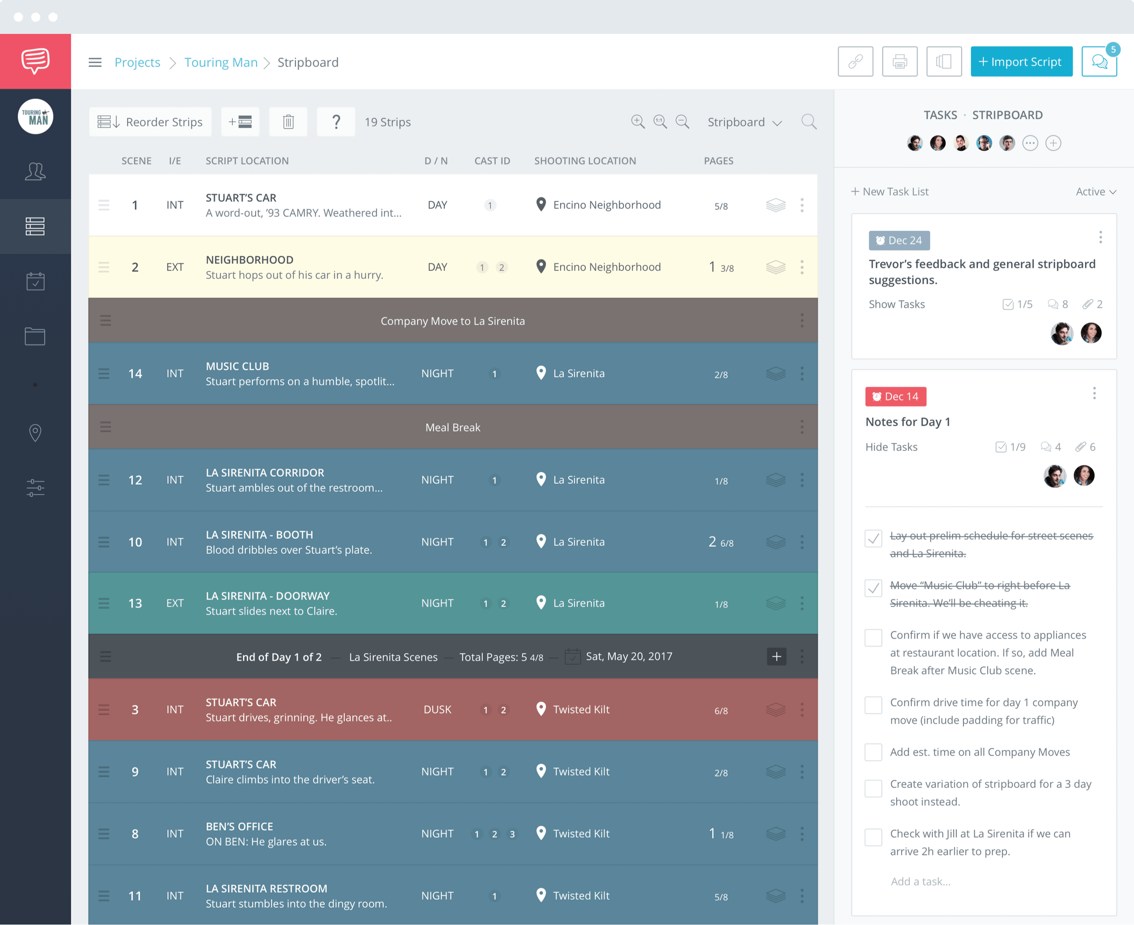Image resolution: width=1134 pixels, height=925 pixels.
Task: Select the Stripboard breadcrumb item
Action: (308, 62)
